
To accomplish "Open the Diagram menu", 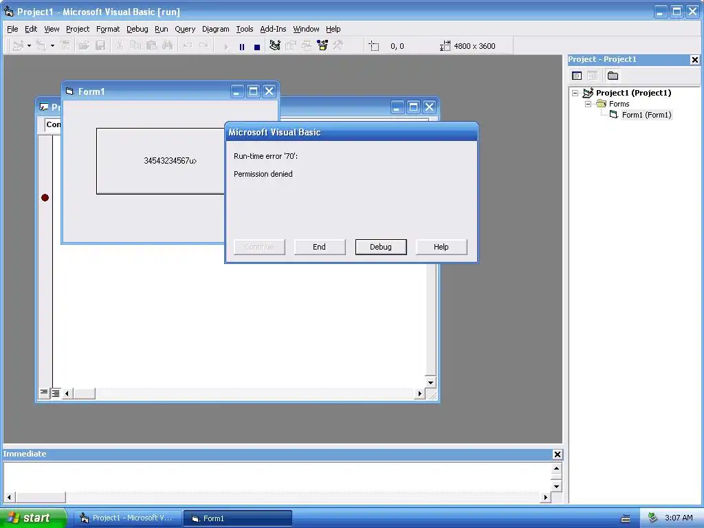I will (215, 29).
